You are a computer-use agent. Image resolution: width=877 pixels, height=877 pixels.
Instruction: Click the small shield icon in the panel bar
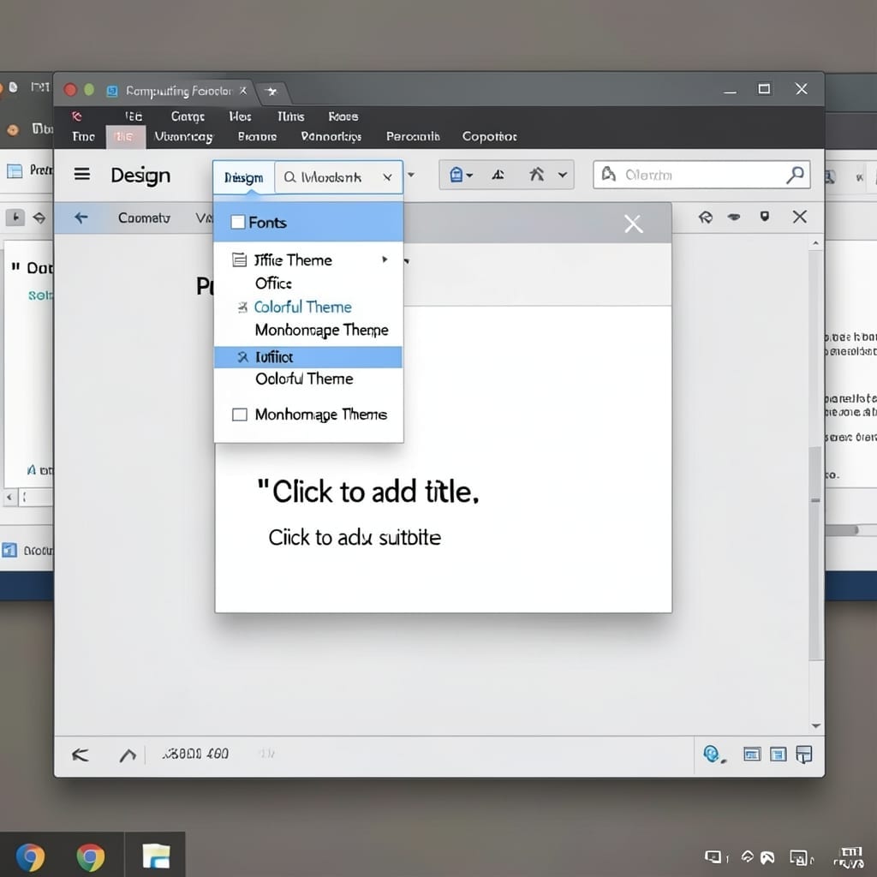[x=765, y=217]
